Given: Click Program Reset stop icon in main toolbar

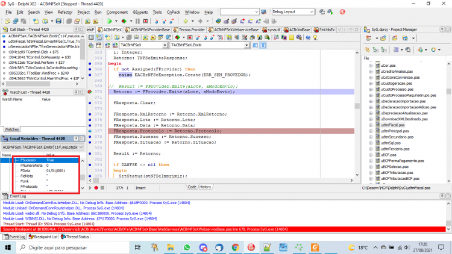Looking at the screenshot, I should (146, 21).
